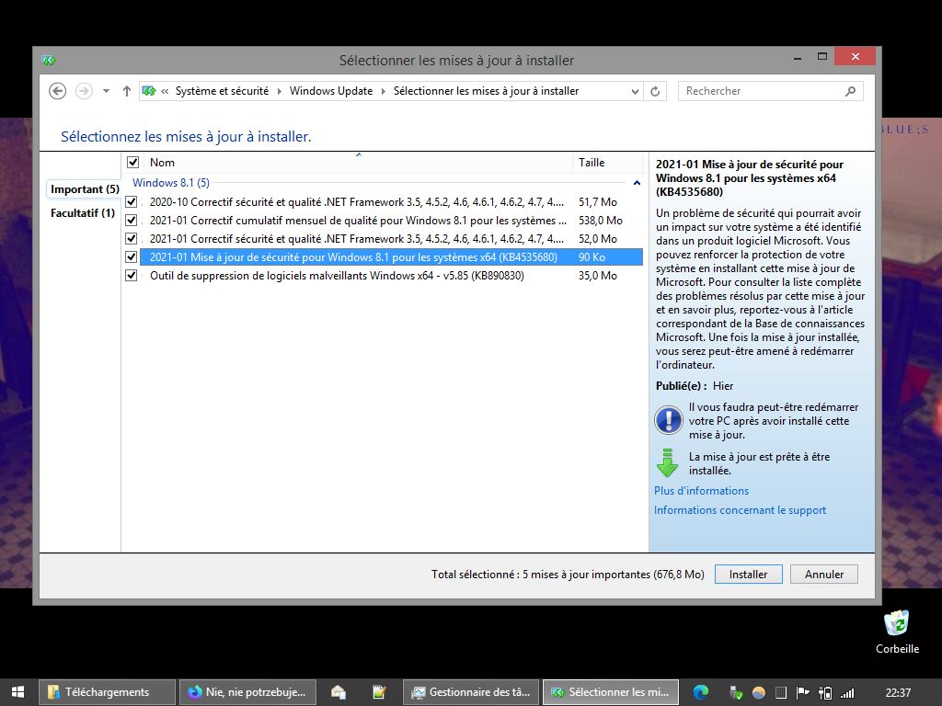The height and width of the screenshot is (706, 942).
Task: Collapse the Windows 8.1 (5) group
Action: [x=637, y=183]
